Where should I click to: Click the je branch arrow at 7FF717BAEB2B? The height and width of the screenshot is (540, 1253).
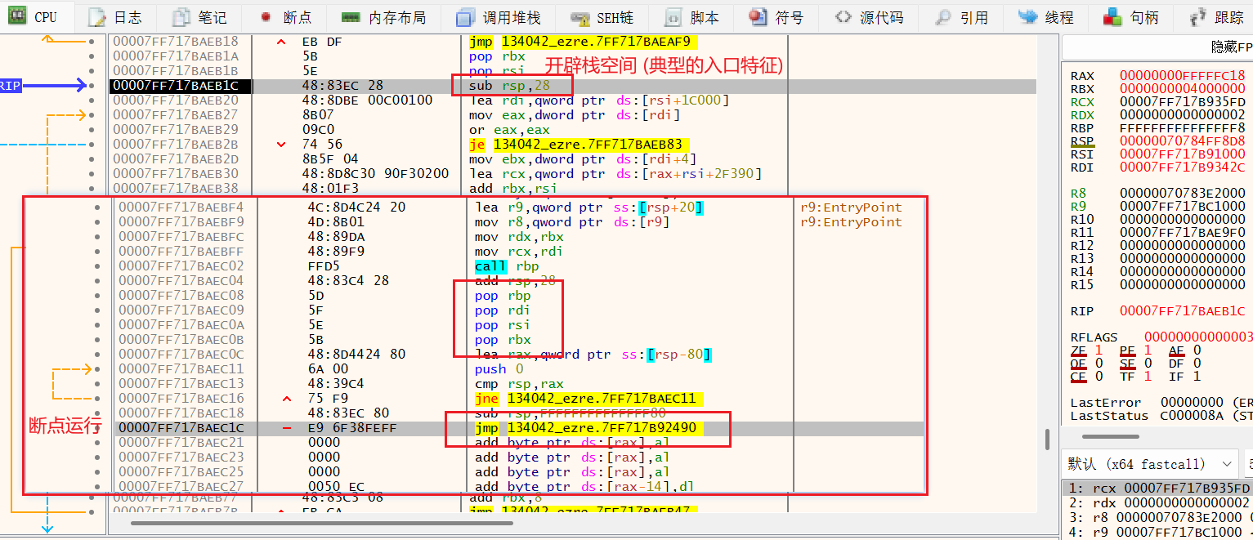coord(281,145)
